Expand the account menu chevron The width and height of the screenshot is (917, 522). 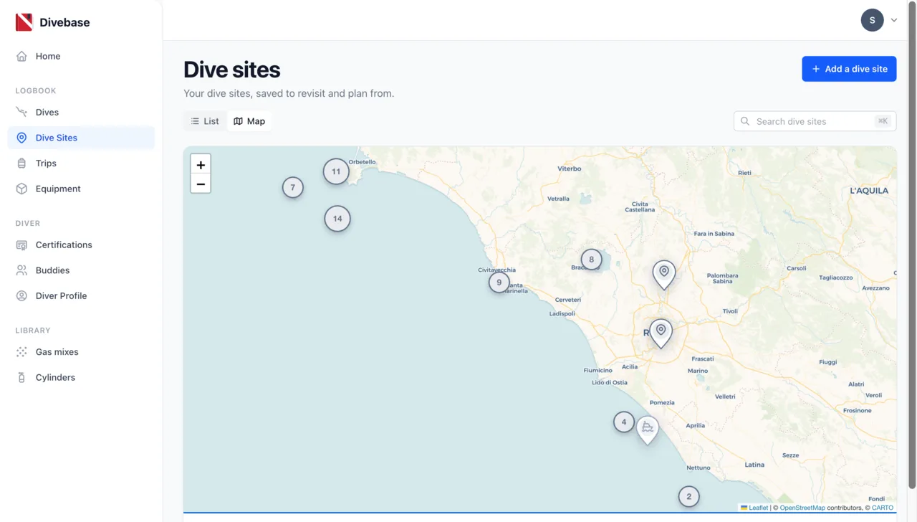(894, 20)
